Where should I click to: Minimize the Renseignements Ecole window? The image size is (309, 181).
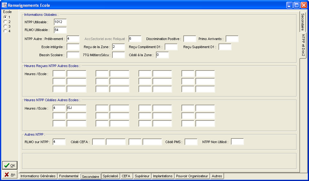(289, 5)
